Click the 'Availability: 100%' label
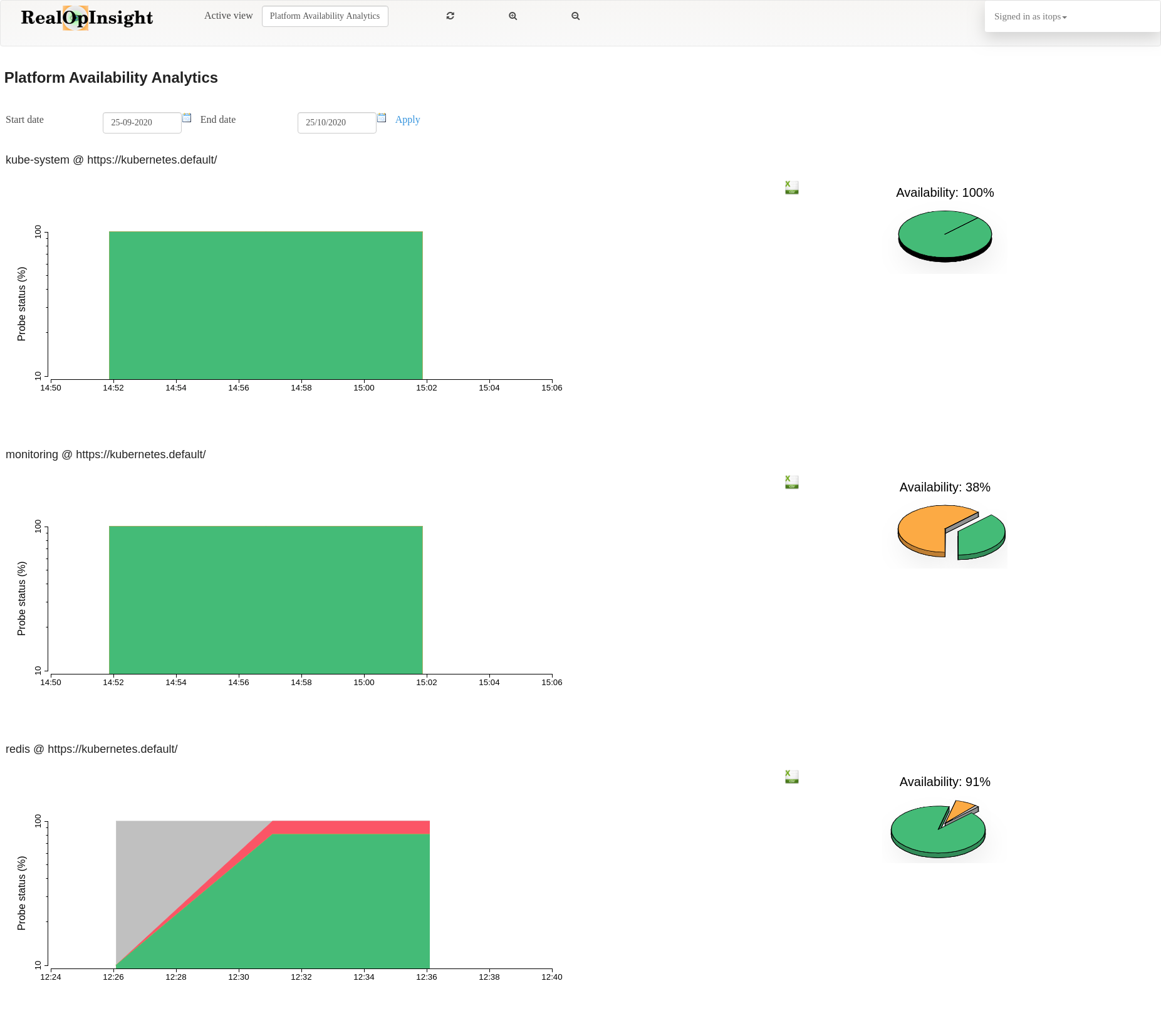 pyautogui.click(x=945, y=192)
